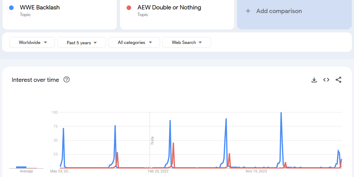
Task: Click the red dot beside AEW Double or Nothing
Action: pos(129,8)
